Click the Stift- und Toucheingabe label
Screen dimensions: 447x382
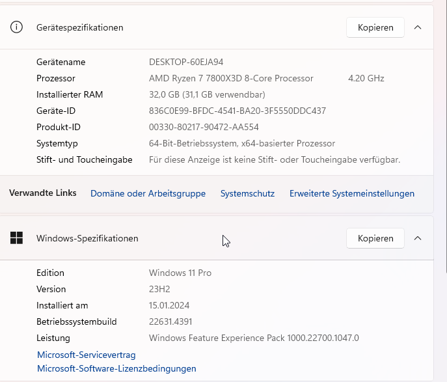pyautogui.click(x=85, y=159)
